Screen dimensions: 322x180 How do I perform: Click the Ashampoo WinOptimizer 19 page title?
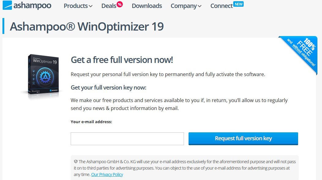[x=87, y=27]
